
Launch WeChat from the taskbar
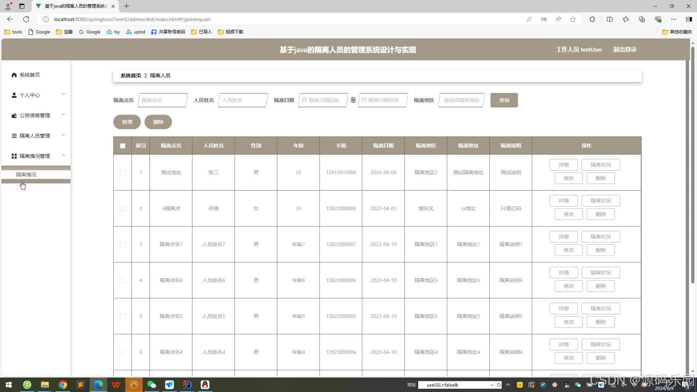(152, 384)
